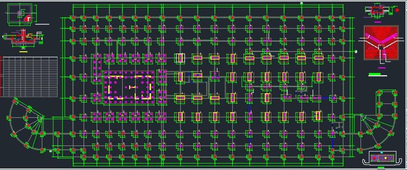Select the red quarter-circle hatch in top-left footing detail
The height and width of the screenshot is (170, 407).
click(x=27, y=18)
